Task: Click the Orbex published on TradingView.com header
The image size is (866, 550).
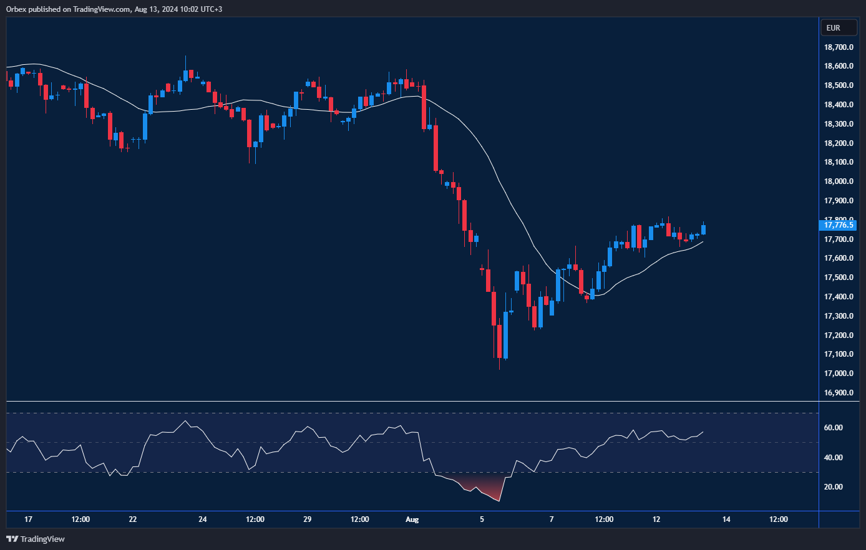Action: tap(114, 9)
